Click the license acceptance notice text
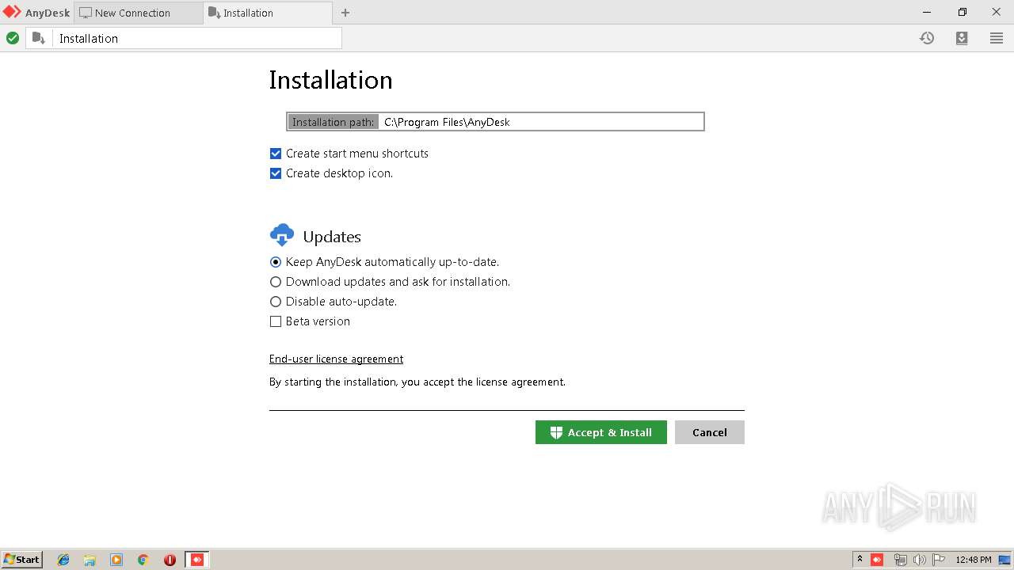Screen dimensions: 1014x570 click(x=417, y=382)
